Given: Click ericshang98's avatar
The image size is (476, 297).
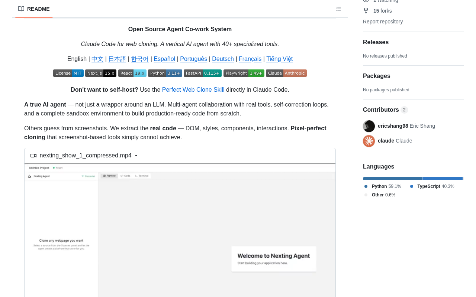Looking at the screenshot, I should point(369,126).
